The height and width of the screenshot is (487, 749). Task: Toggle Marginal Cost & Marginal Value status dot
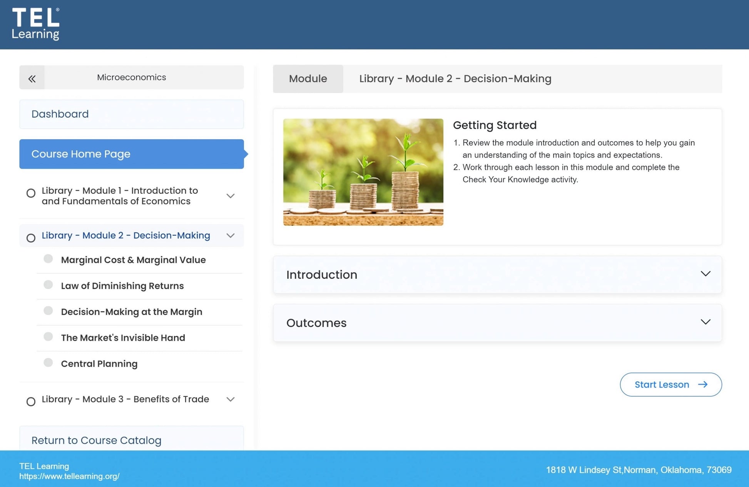pos(48,259)
